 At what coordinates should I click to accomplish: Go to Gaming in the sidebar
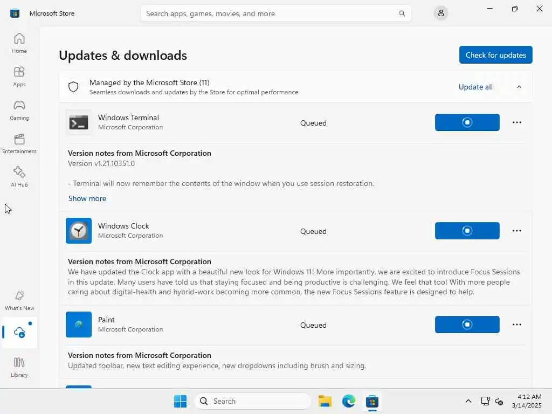pos(19,110)
